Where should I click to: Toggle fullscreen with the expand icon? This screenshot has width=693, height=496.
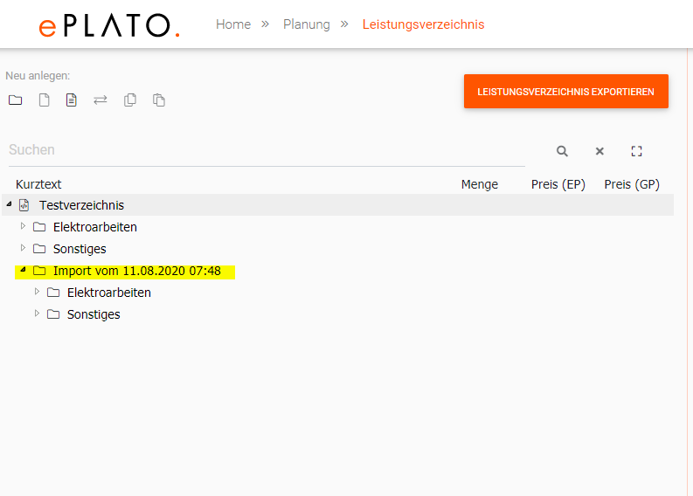tap(636, 151)
